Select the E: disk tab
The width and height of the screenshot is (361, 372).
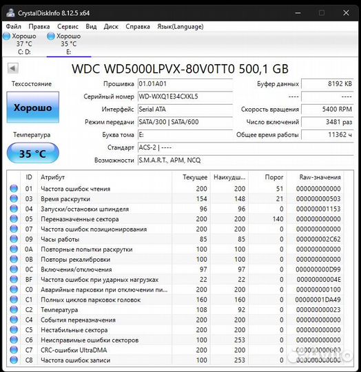pos(69,44)
